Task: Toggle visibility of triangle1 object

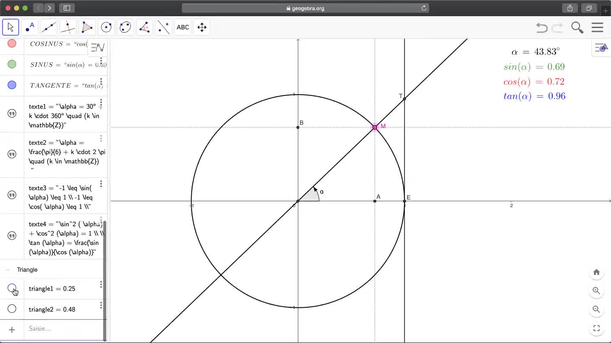Action: coord(12,288)
